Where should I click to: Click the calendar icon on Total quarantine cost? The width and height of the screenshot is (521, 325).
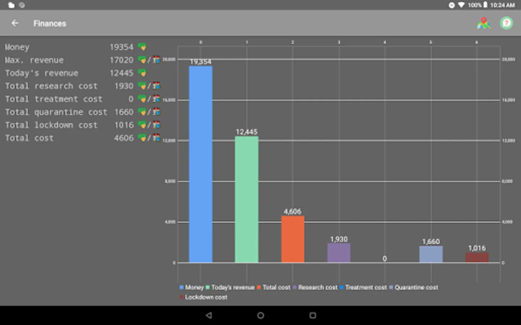tap(156, 112)
